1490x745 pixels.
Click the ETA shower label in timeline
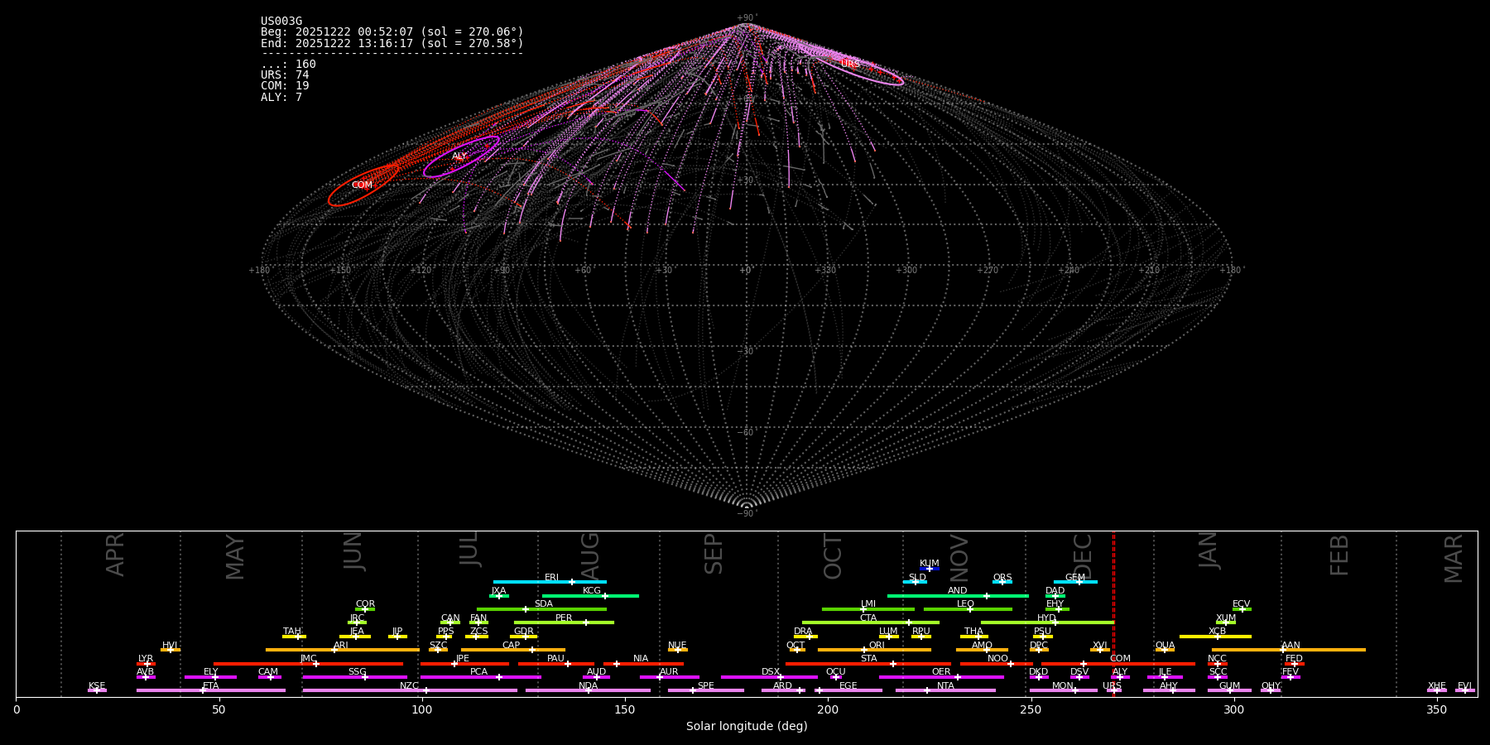(211, 686)
